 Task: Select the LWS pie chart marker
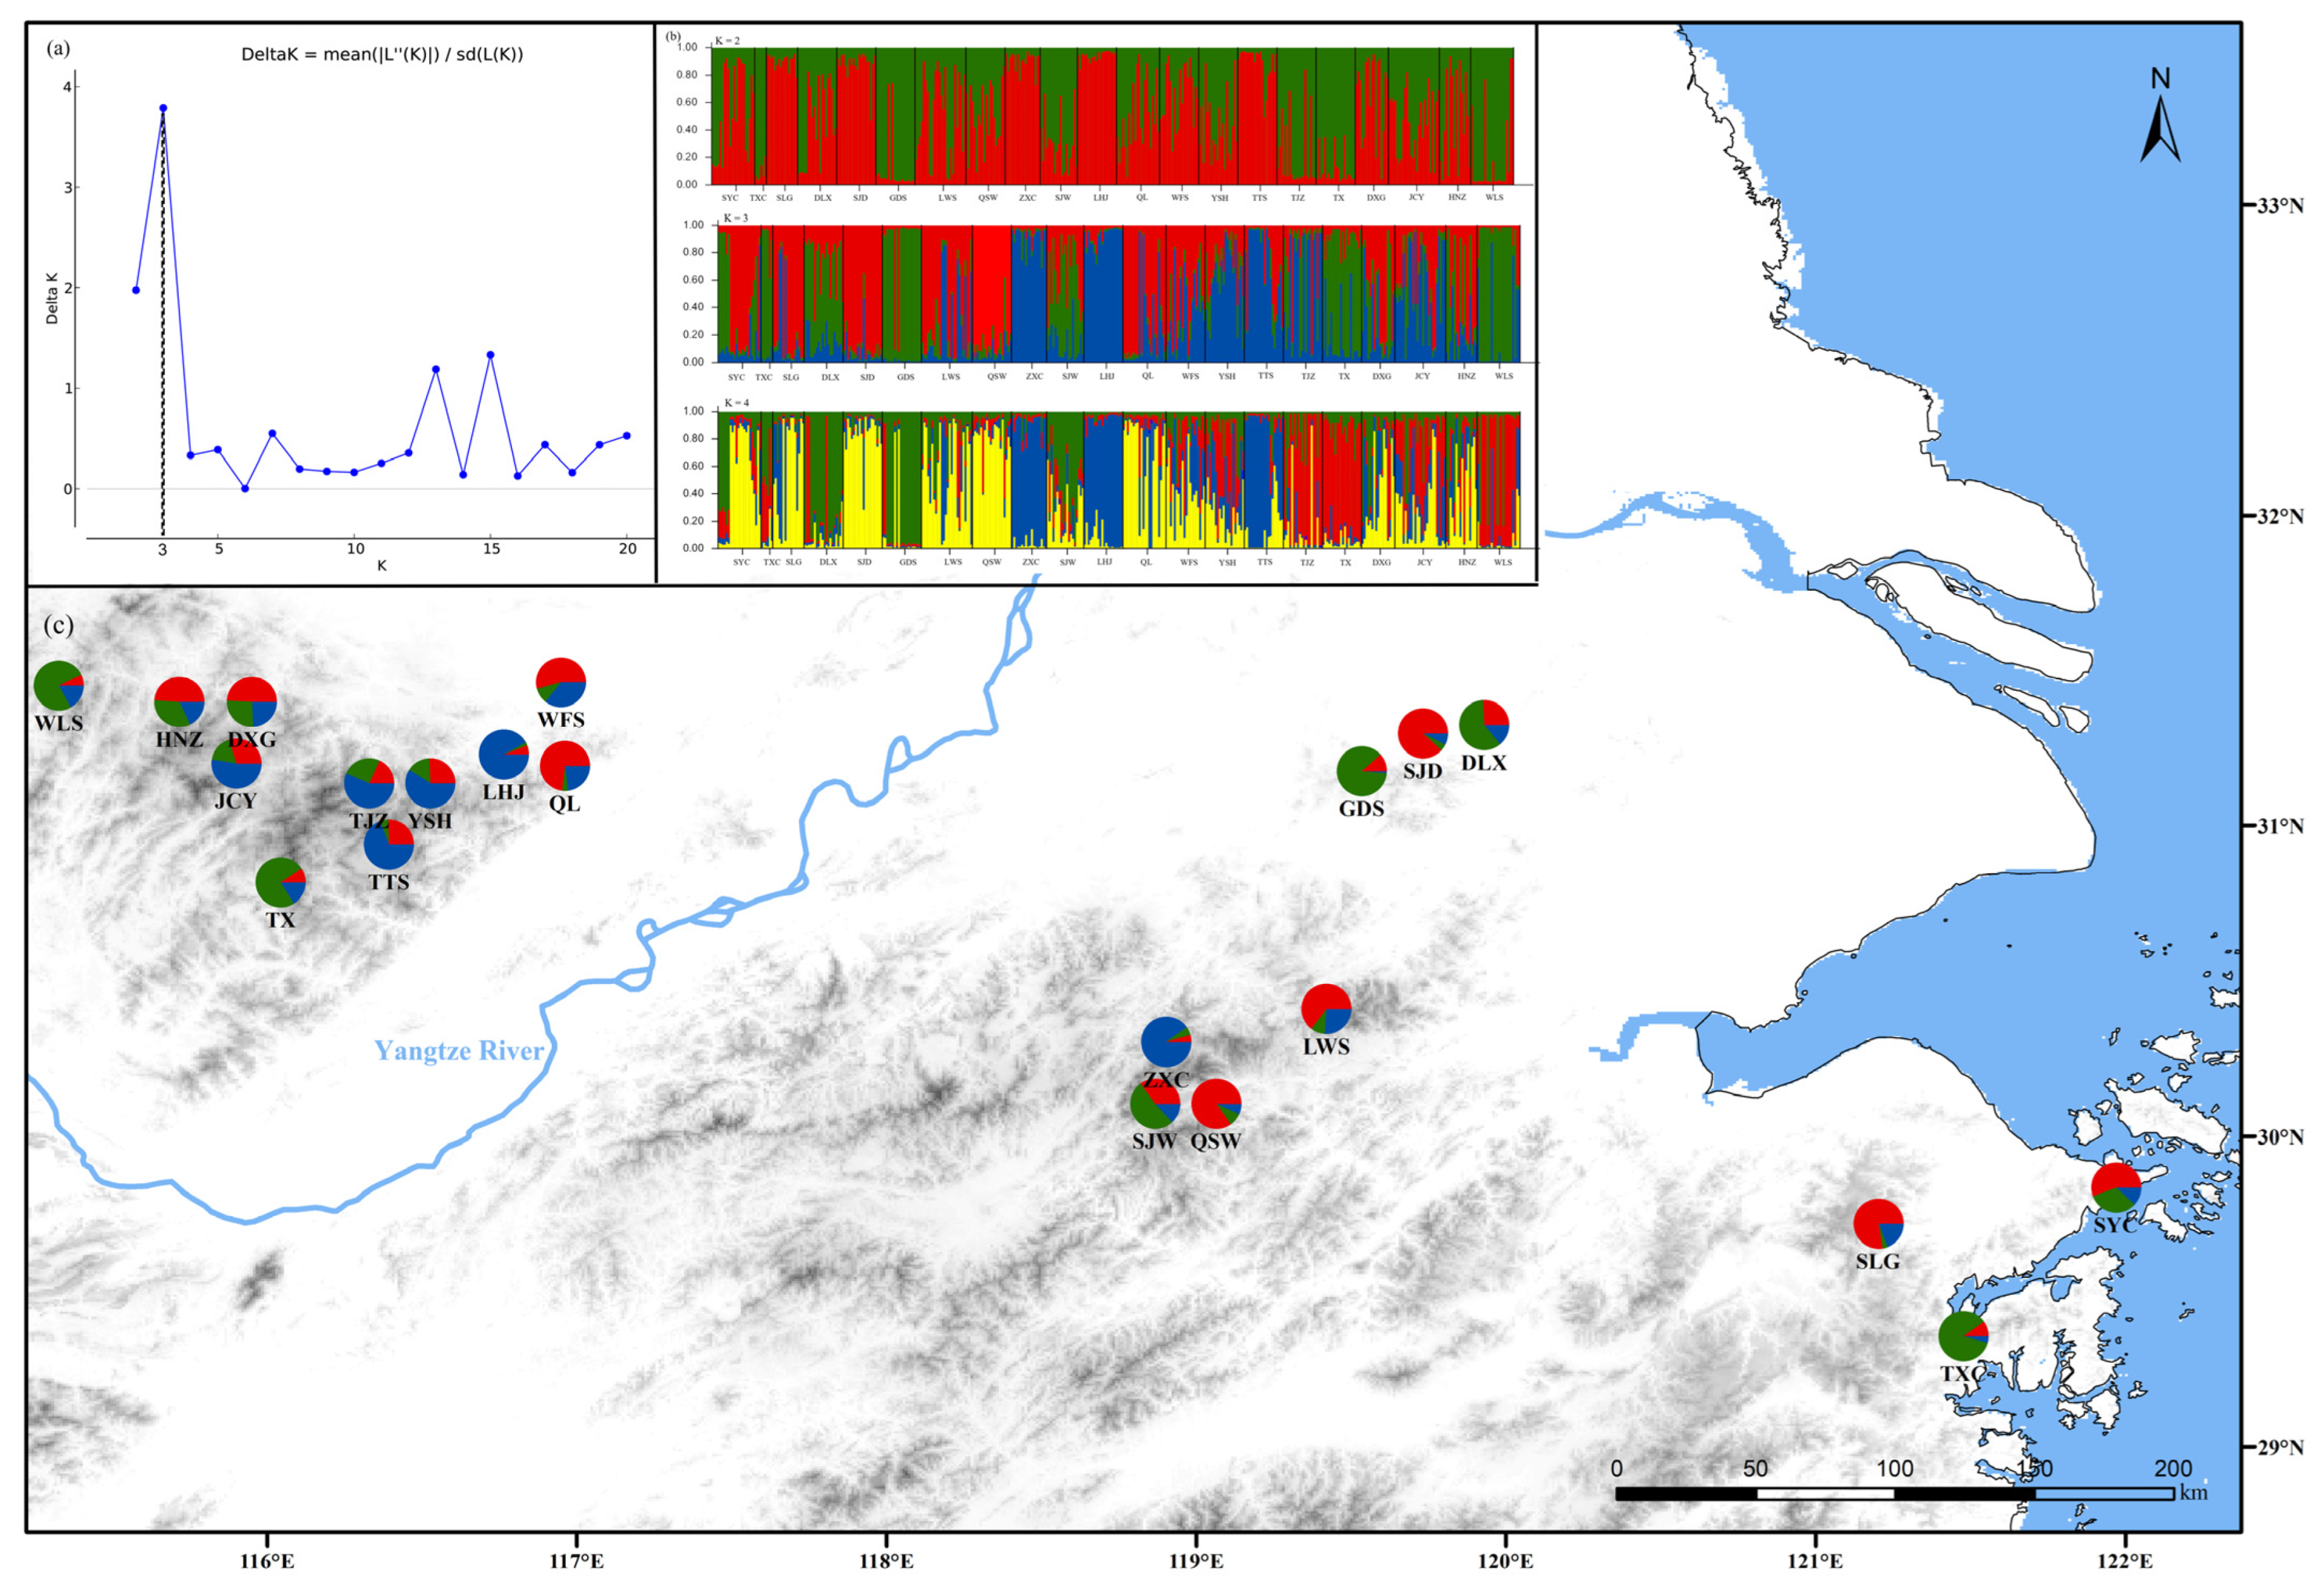(1326, 1009)
